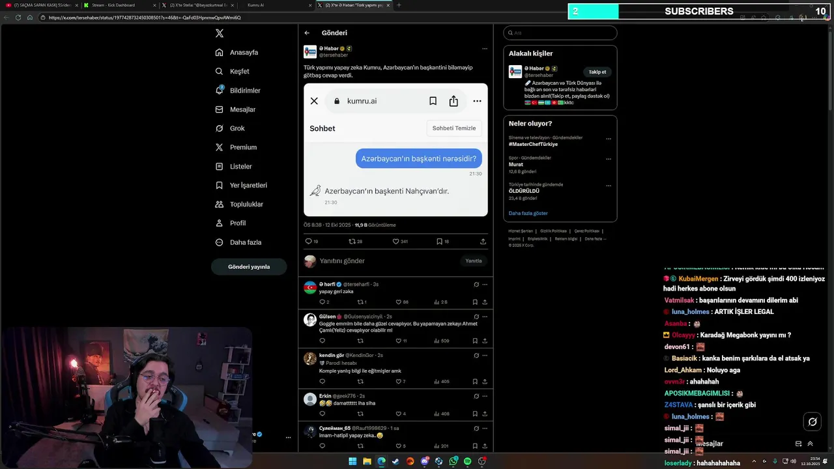Like kendin gör's reply

click(x=399, y=382)
